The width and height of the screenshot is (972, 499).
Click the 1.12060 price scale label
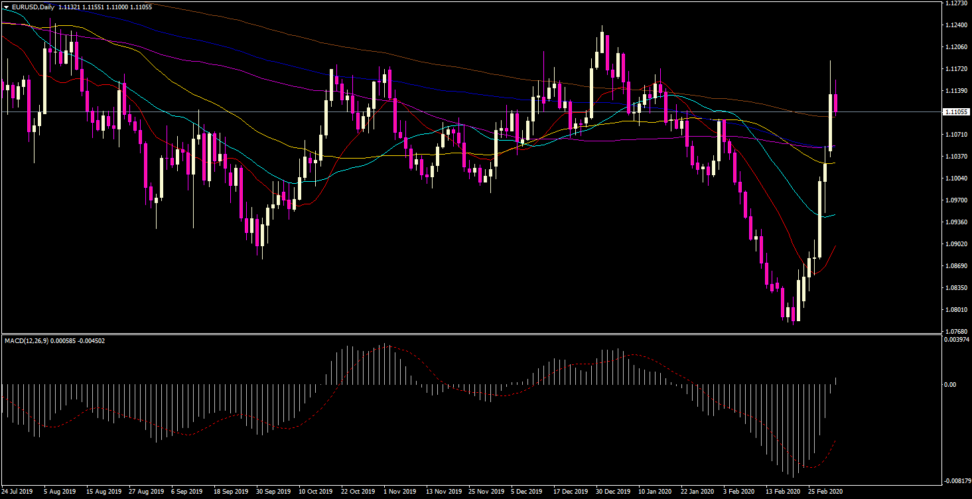(955, 47)
